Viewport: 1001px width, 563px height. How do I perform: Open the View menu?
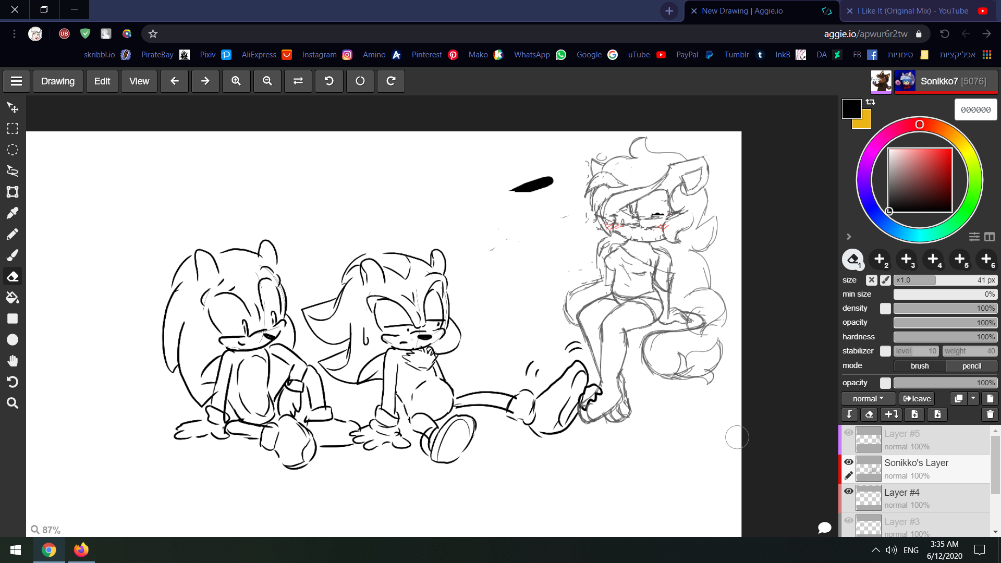pos(139,81)
